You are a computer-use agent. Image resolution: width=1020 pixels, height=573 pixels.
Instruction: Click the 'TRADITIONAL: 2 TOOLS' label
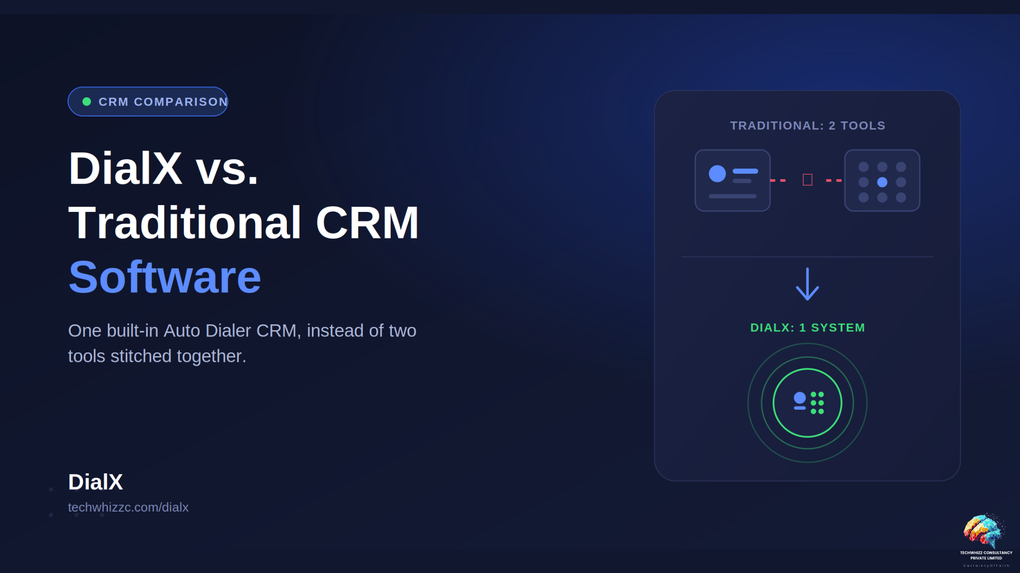click(x=807, y=126)
